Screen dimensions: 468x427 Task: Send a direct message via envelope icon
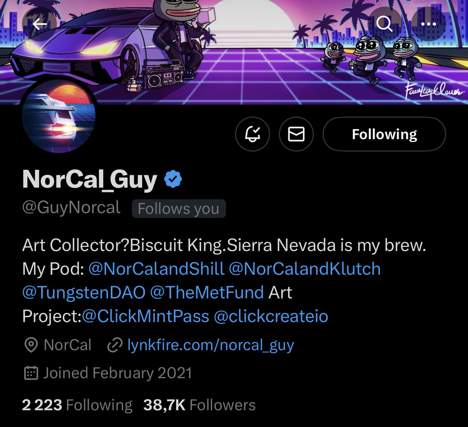point(296,134)
